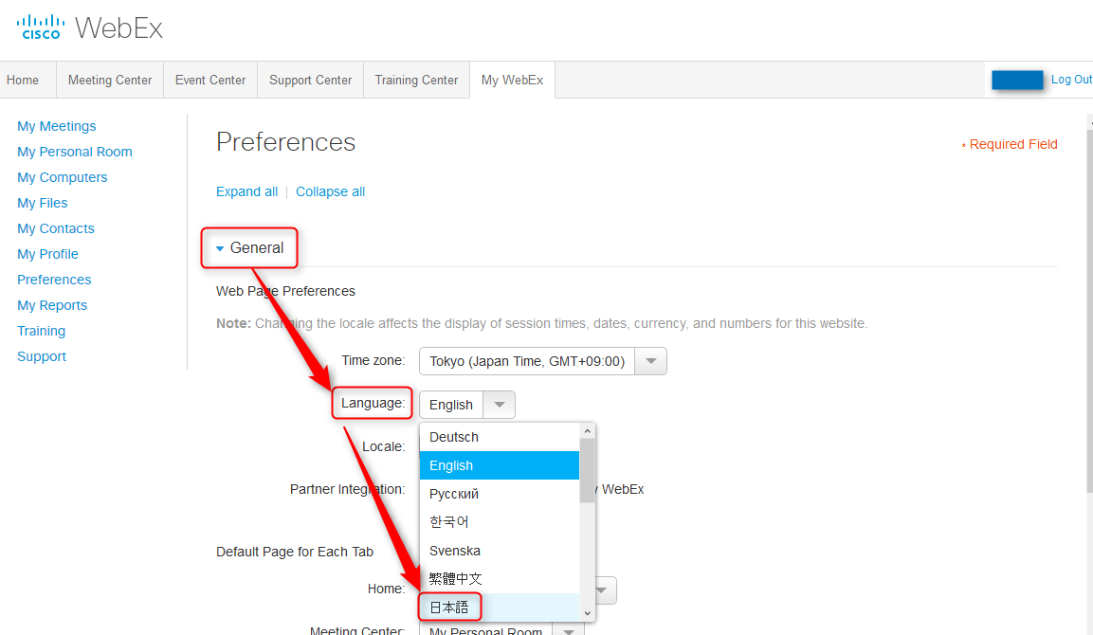Open the Home tab
This screenshot has width=1093, height=635.
point(23,81)
